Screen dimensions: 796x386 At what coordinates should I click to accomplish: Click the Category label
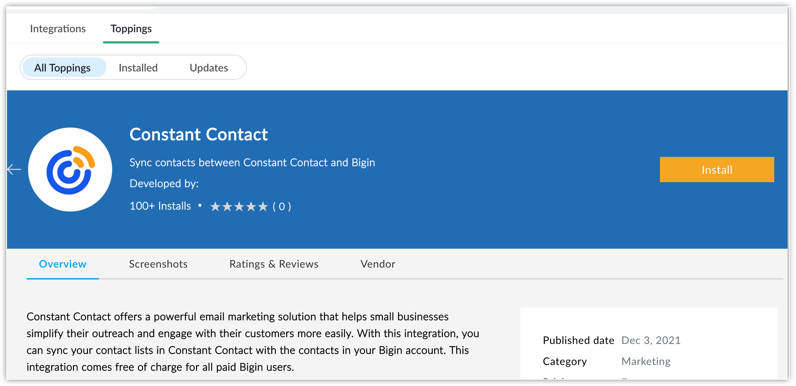[565, 361]
